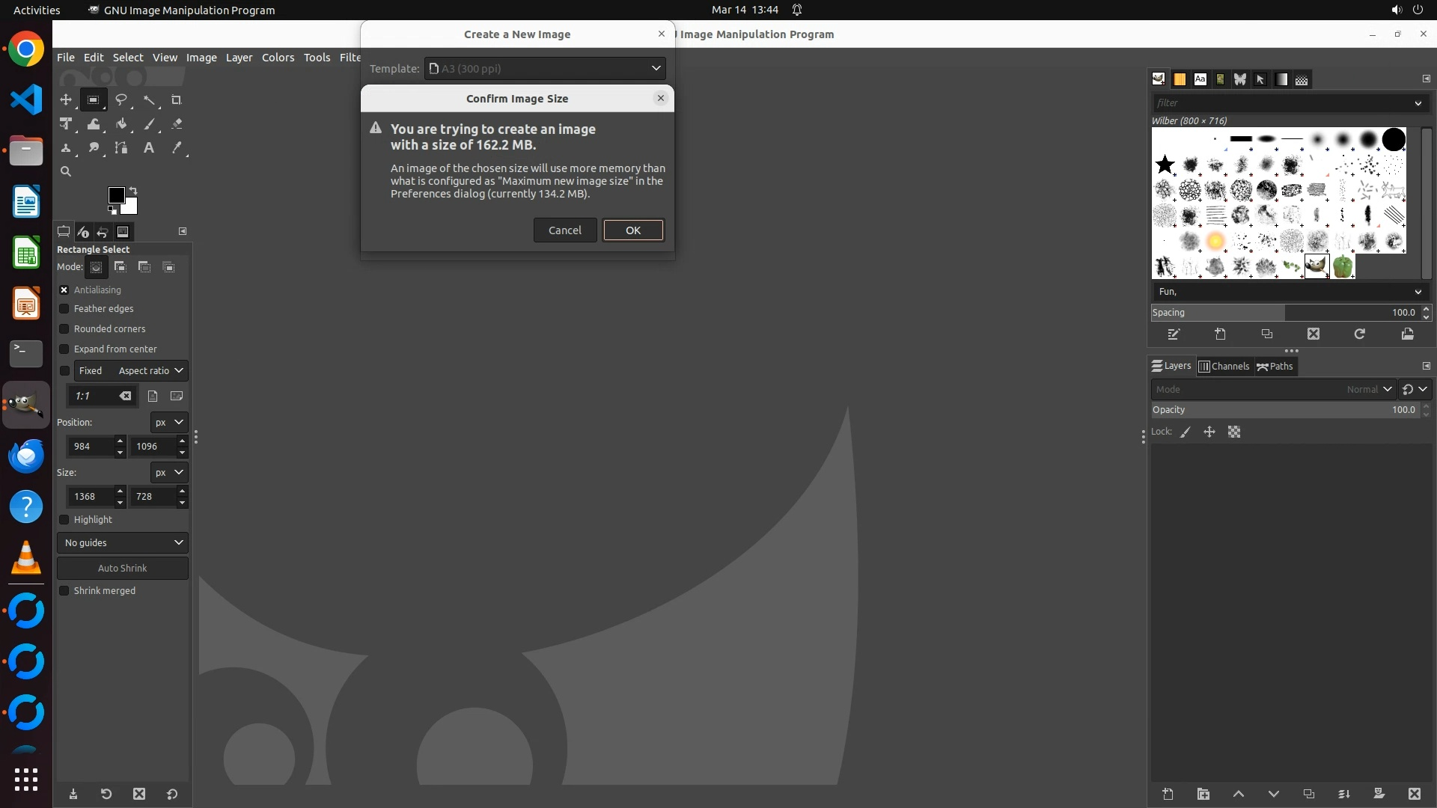
Task: Click the Eraser tool icon
Action: click(177, 124)
